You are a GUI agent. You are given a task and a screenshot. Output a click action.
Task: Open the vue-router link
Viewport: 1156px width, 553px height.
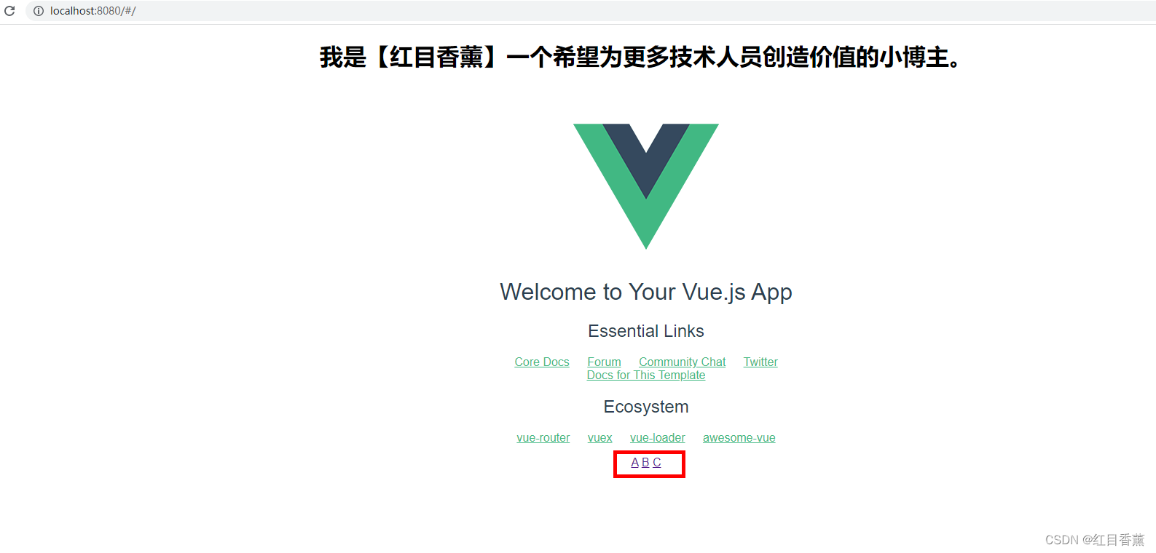[x=543, y=437]
